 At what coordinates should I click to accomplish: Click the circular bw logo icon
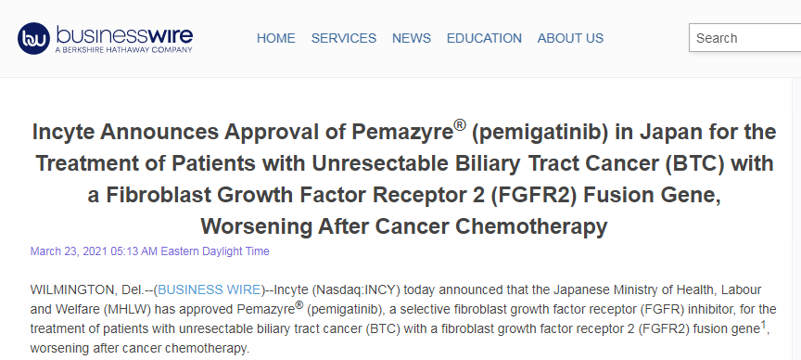[33, 38]
